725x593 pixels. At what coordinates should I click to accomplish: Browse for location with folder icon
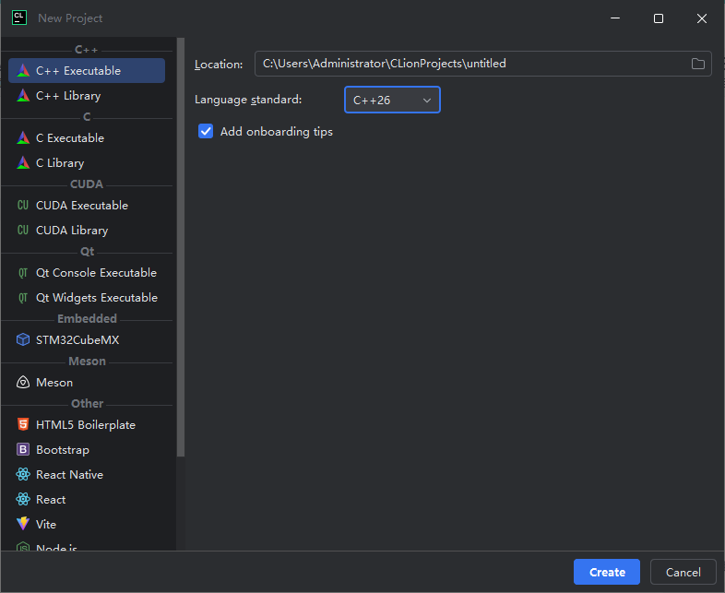(x=697, y=64)
